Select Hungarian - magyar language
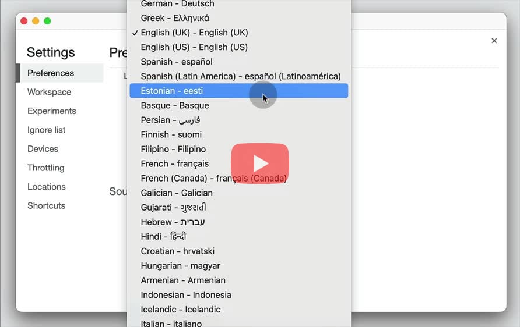The height and width of the screenshot is (327, 520). tap(239, 265)
